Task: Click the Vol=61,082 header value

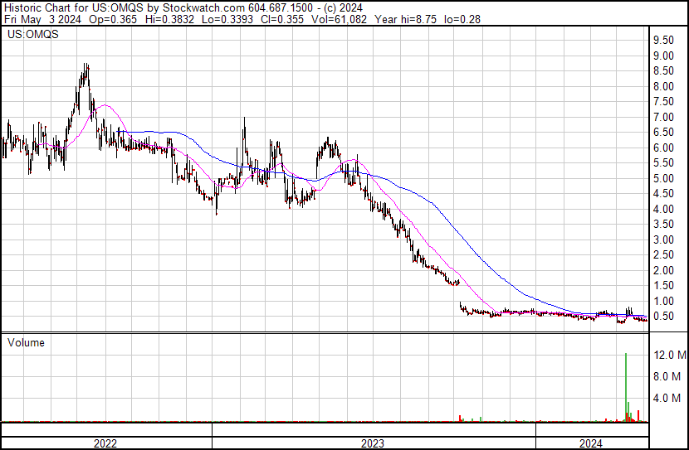Action: (x=339, y=19)
